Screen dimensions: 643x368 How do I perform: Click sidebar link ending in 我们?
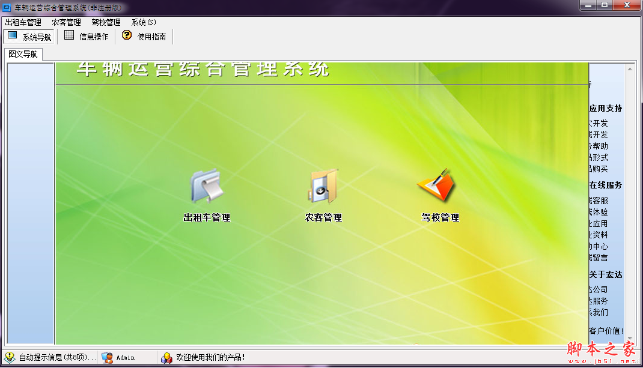(x=599, y=312)
